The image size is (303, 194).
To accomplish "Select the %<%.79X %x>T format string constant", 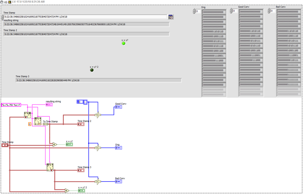I will (x=11, y=105).
